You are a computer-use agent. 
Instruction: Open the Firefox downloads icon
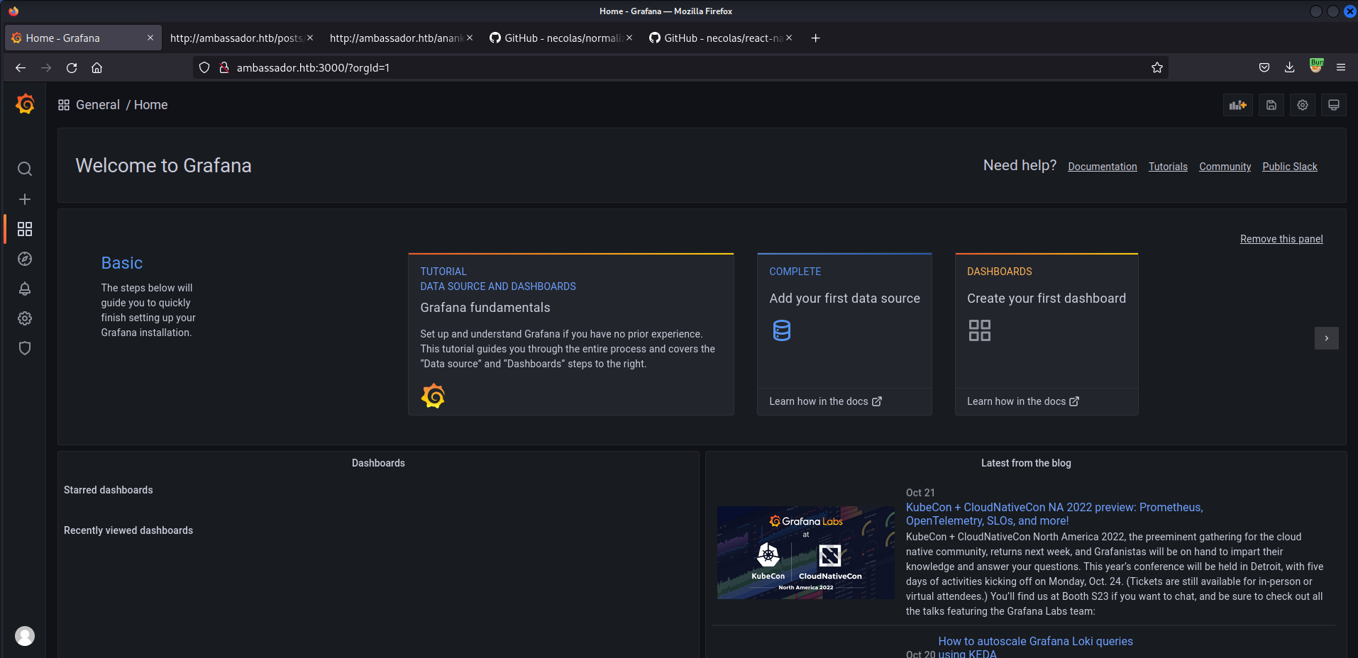[1290, 67]
